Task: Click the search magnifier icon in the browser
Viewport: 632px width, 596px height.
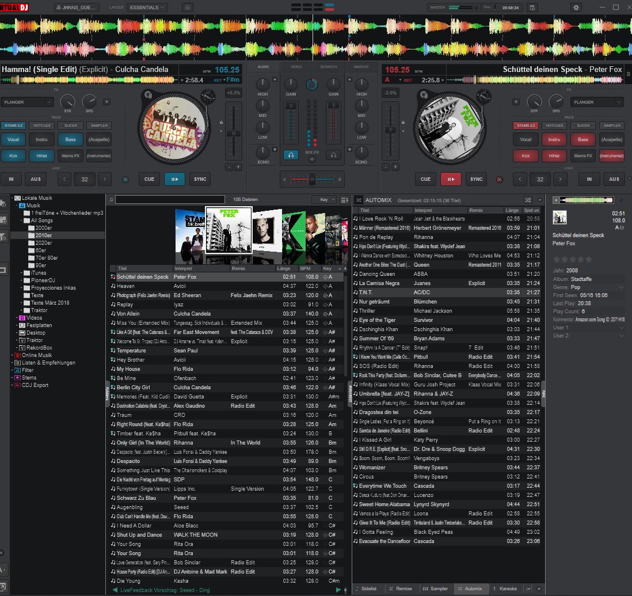Action: click(111, 200)
